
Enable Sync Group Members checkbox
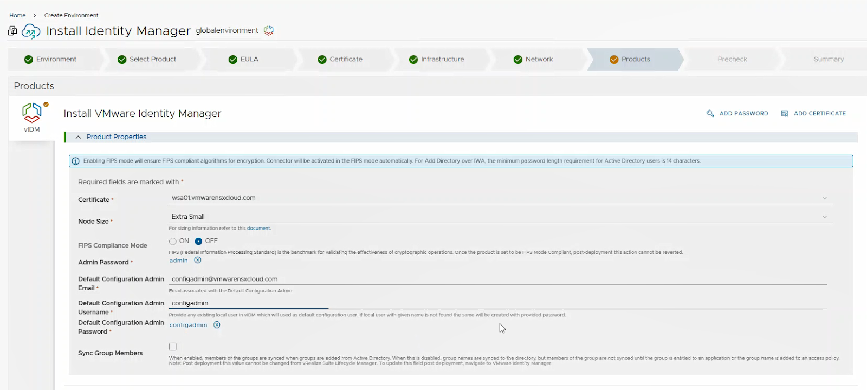(173, 347)
